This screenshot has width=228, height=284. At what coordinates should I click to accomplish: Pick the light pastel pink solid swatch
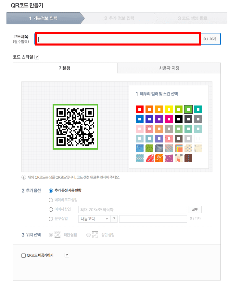[140, 129]
